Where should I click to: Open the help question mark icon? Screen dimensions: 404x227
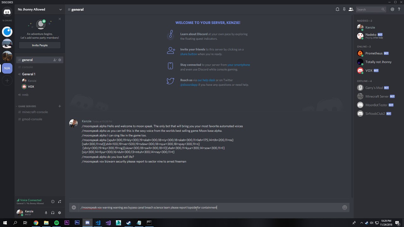point(399,9)
